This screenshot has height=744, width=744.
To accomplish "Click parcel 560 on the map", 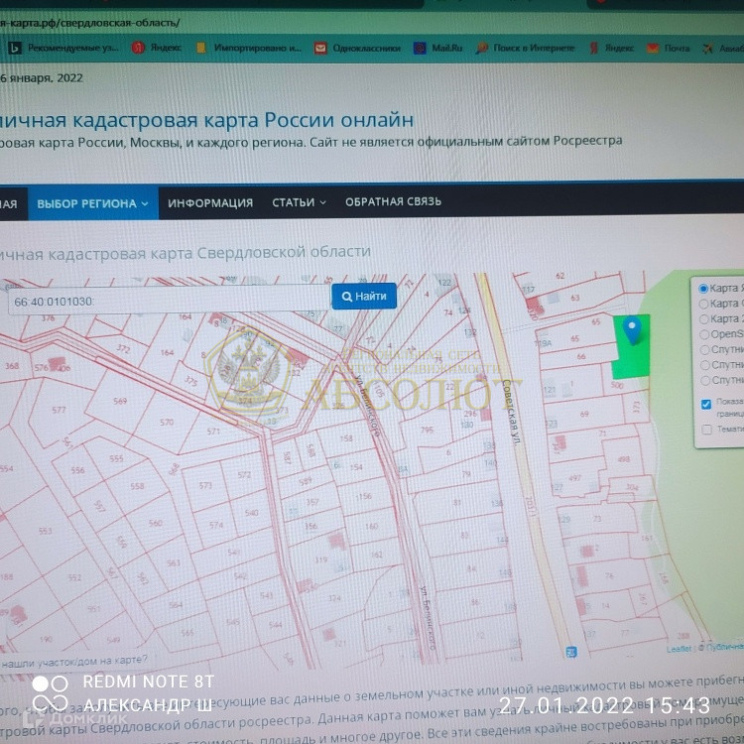I will click(155, 523).
